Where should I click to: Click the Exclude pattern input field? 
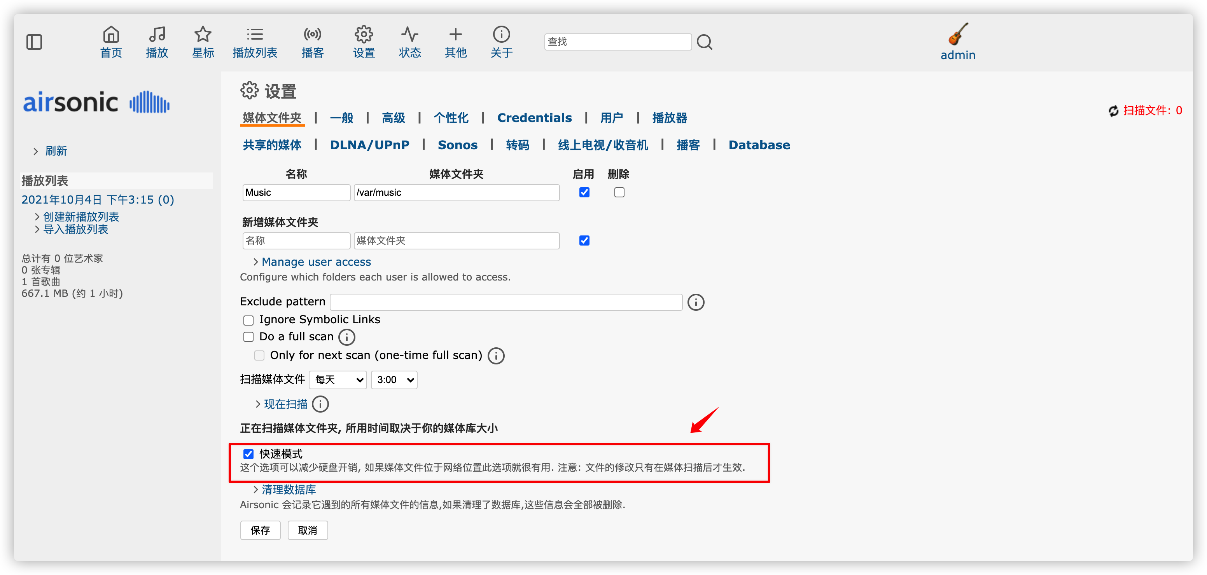[506, 302]
